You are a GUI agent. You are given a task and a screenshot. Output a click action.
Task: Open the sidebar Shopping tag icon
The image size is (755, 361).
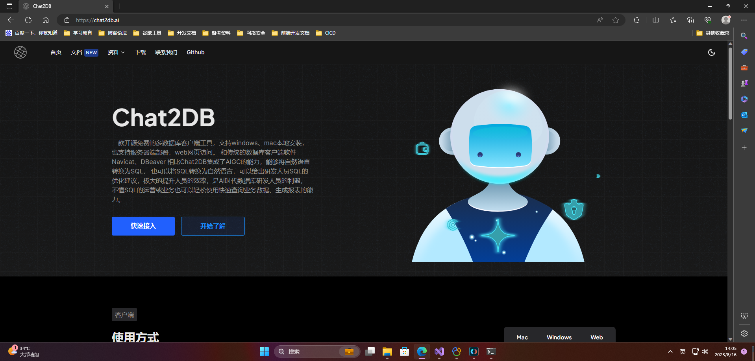744,52
